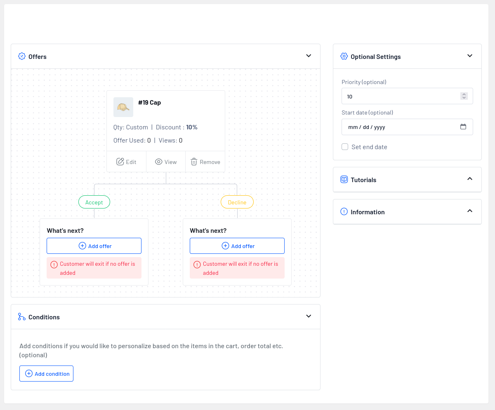Viewport: 495px width, 410px height.
Task: Edit the #19 Cap offer
Action: coord(126,162)
